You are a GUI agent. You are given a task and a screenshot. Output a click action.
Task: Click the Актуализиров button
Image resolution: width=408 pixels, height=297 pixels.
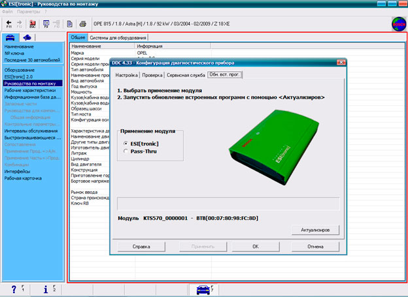[x=315, y=230]
